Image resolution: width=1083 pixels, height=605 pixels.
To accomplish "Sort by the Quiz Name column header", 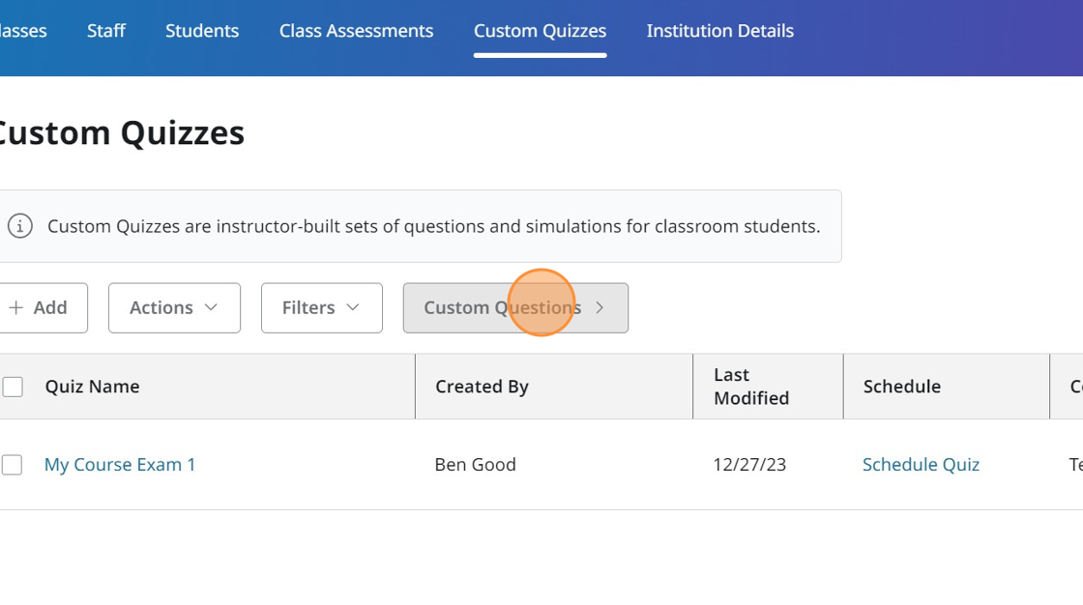I will 93,387.
